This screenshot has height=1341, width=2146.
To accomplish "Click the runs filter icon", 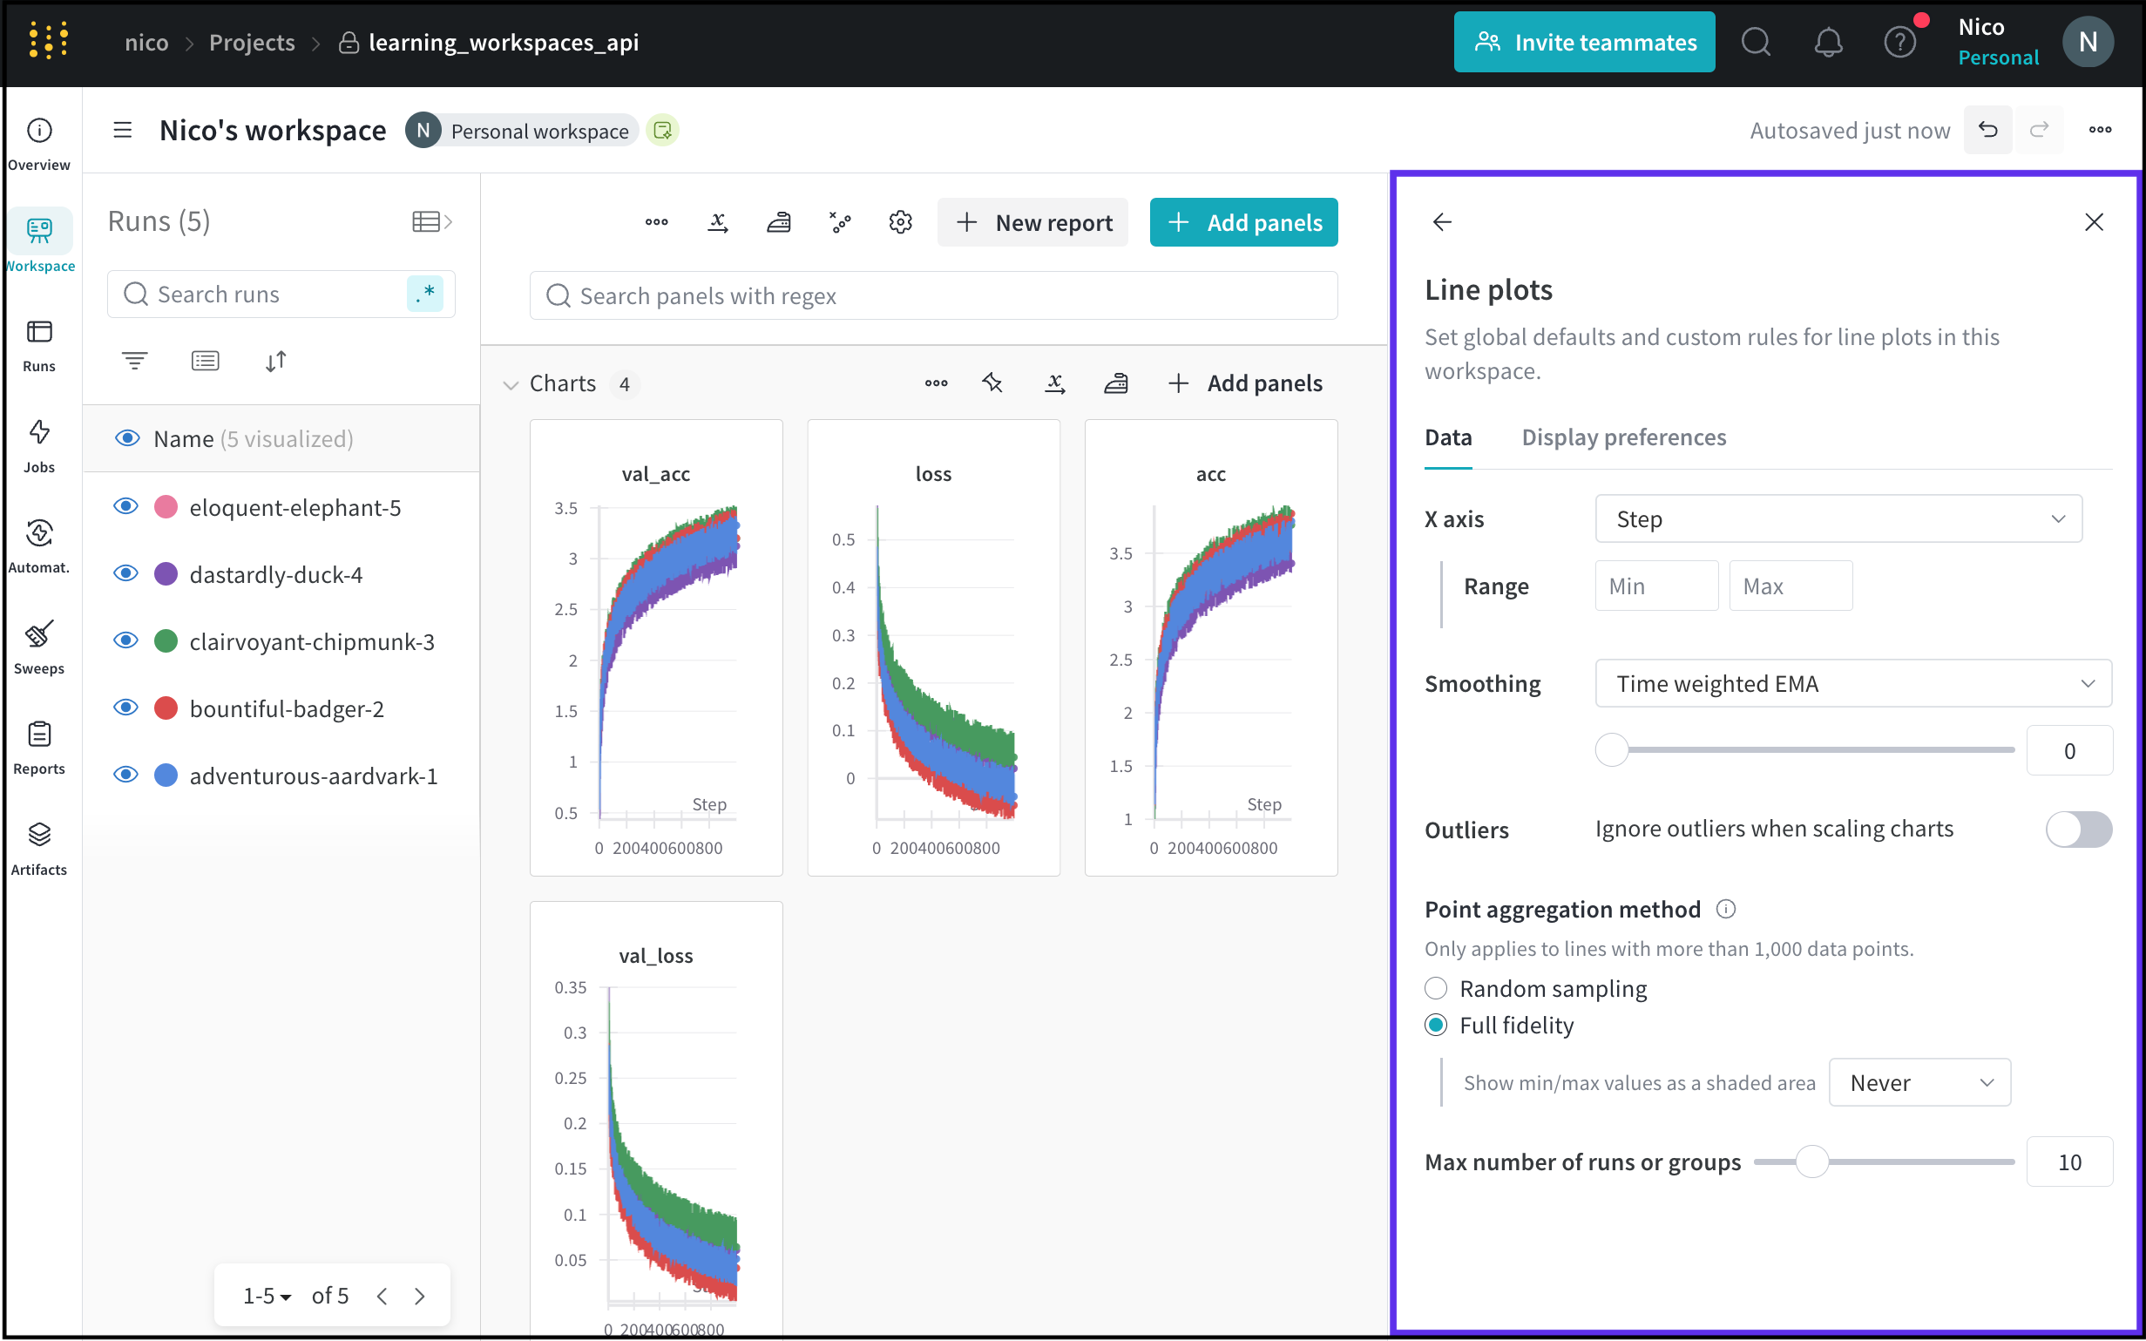I will pos(135,361).
